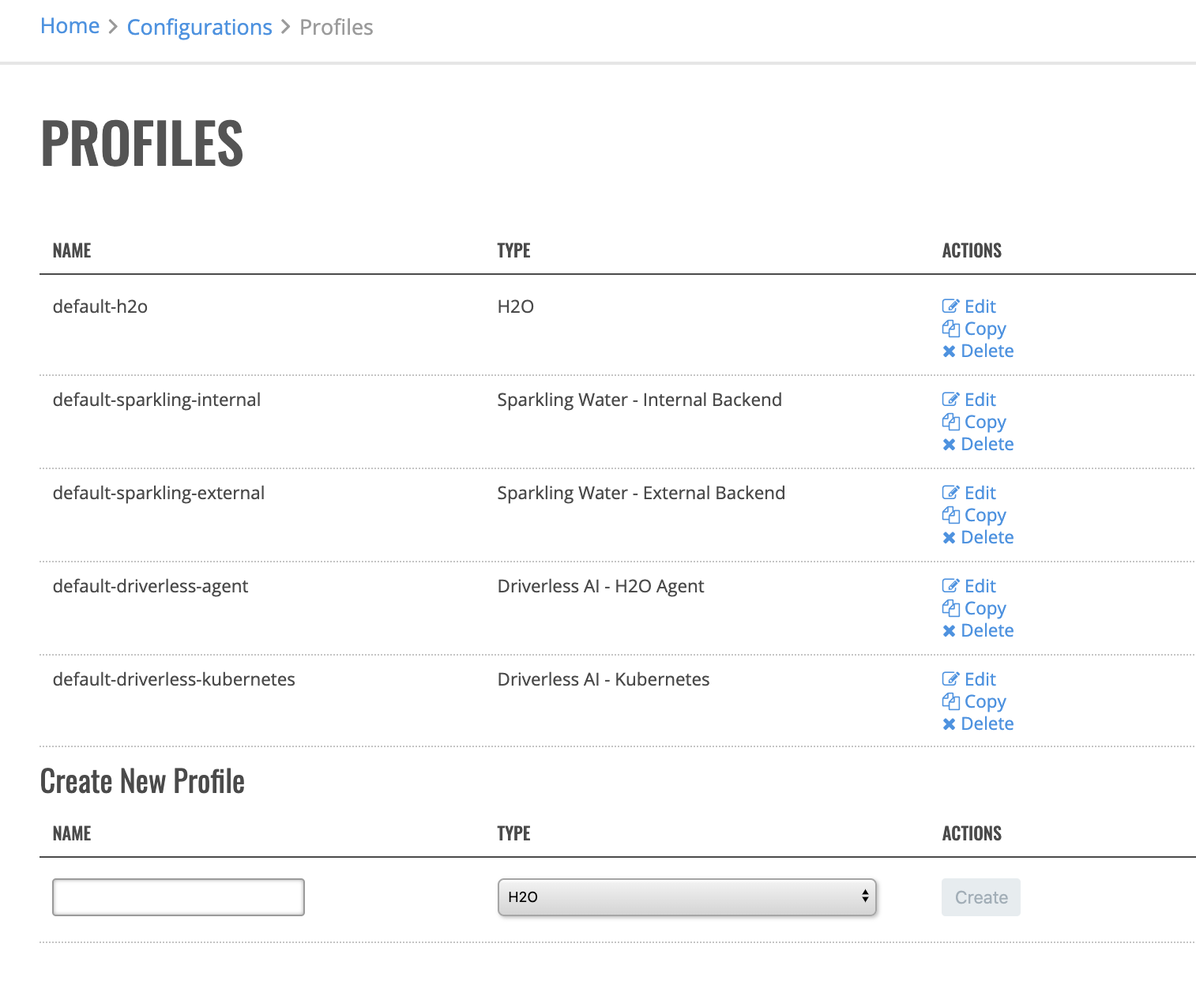Choose Delete link for default-driverless-agent

tap(987, 630)
